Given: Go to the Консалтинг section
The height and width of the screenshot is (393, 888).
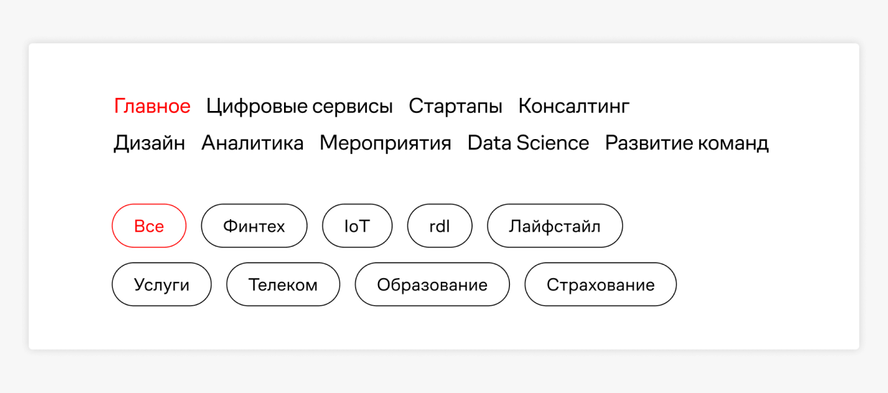Looking at the screenshot, I should [x=574, y=106].
